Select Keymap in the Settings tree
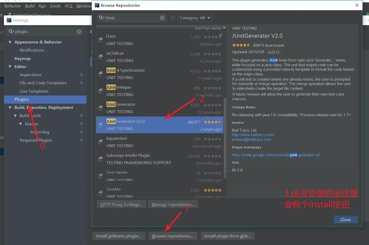Screen dimensions: 369x245 (23, 59)
